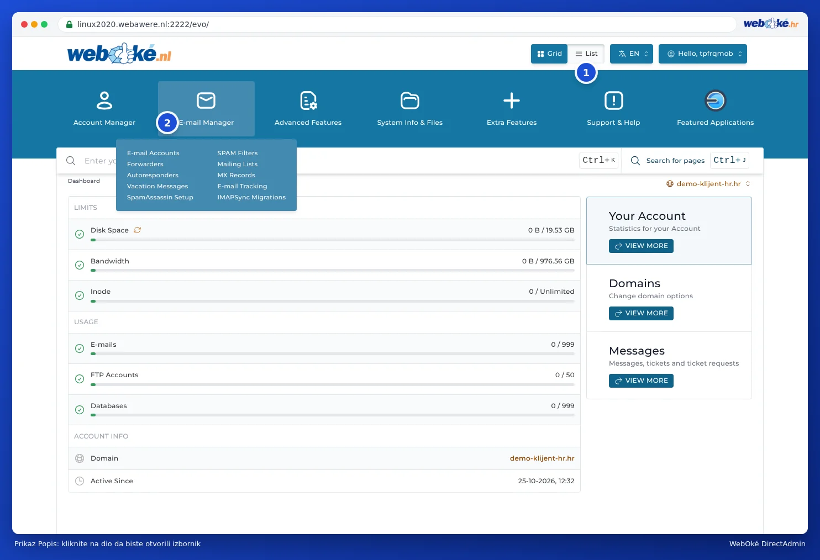Choose MX Records menu entry

tap(236, 175)
